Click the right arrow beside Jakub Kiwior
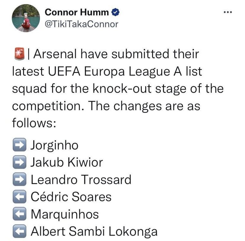 (x=19, y=163)
